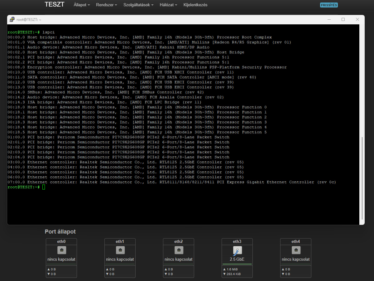This screenshot has width=374, height=281.
Task: Click the 00:00.0 Processor Root Complex line
Action: [x=140, y=37]
